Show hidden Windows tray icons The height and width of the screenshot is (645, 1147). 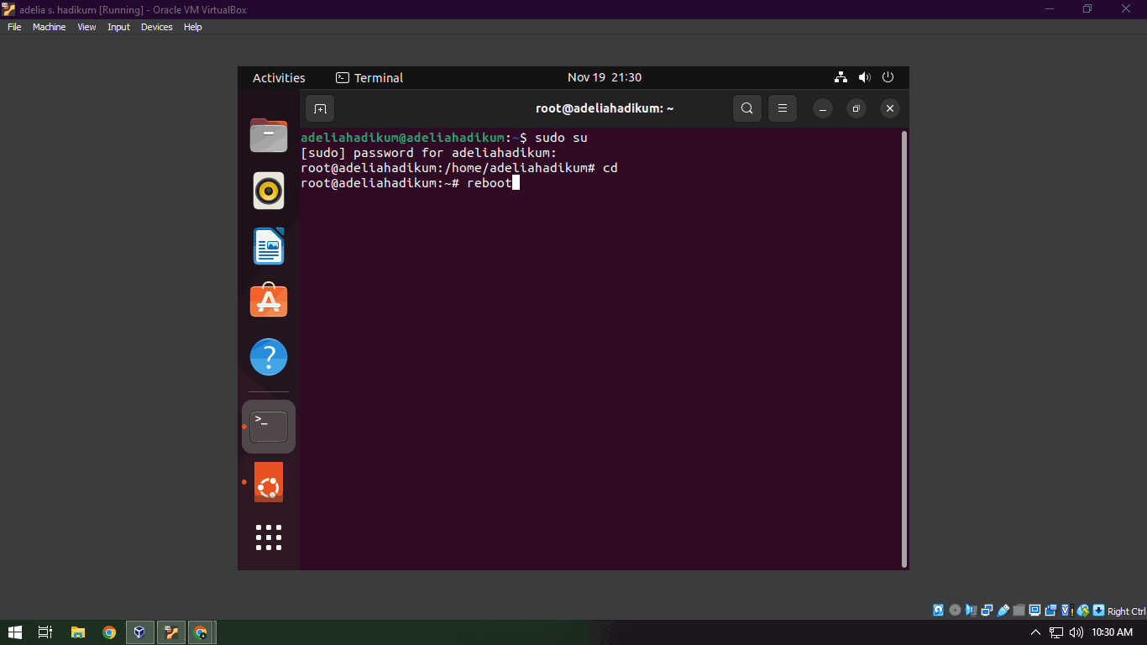[x=1035, y=632]
